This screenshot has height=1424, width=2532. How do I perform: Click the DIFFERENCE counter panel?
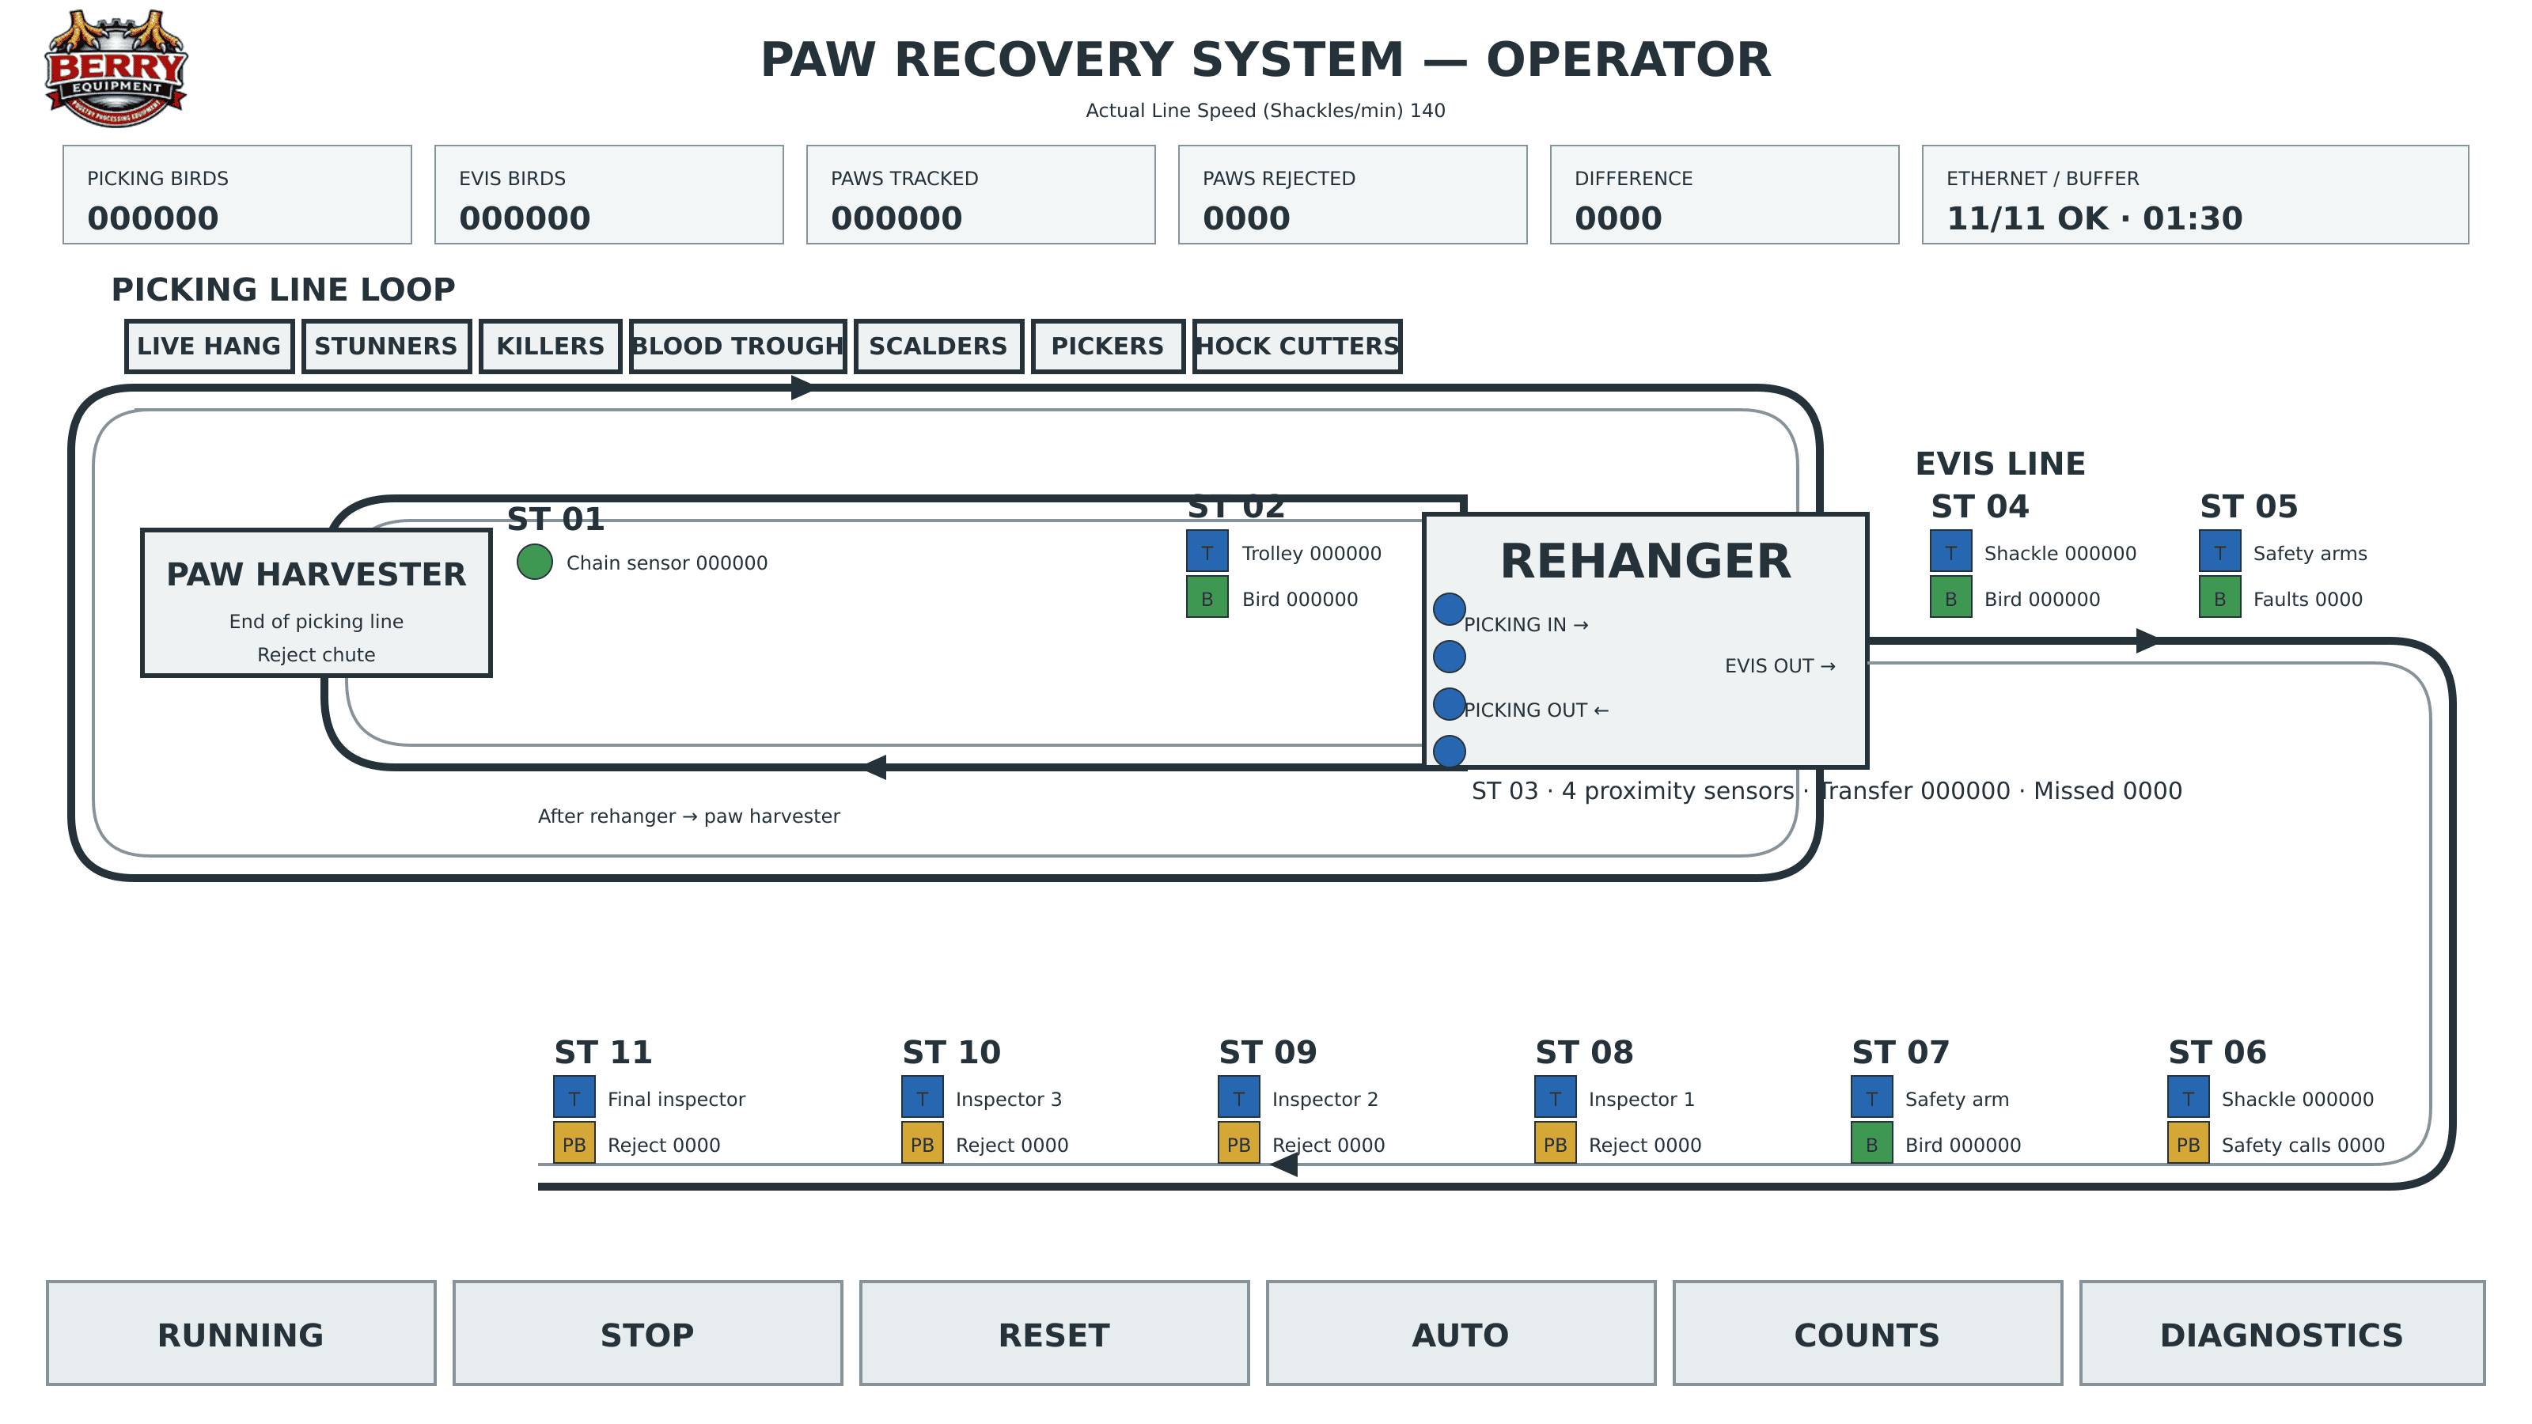(1724, 195)
